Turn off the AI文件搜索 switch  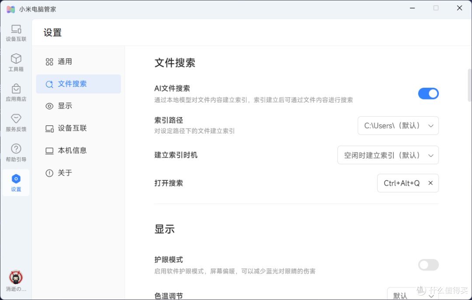(428, 93)
